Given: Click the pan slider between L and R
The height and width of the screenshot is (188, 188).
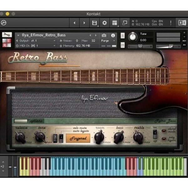Looking at the screenshot, I should [140, 46].
